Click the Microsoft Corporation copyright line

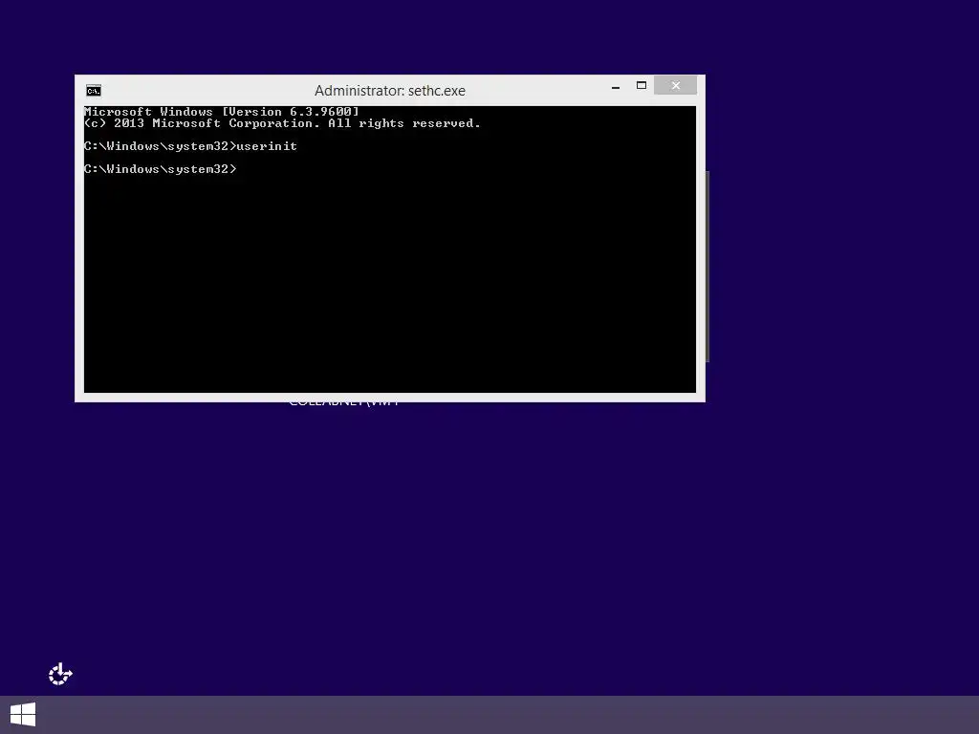282,123
